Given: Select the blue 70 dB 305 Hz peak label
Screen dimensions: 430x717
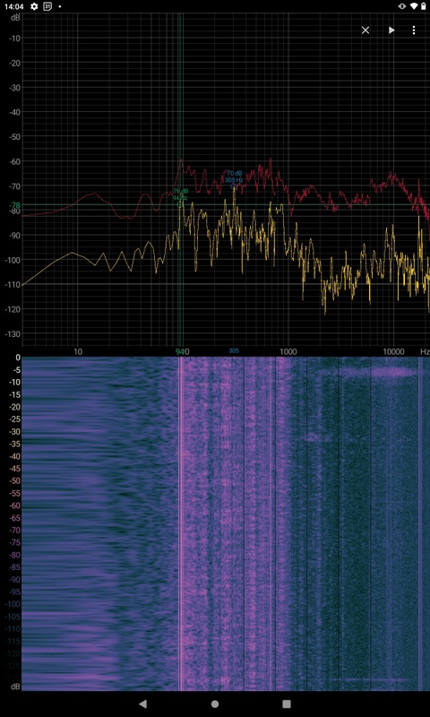Looking at the screenshot, I should pos(234,177).
